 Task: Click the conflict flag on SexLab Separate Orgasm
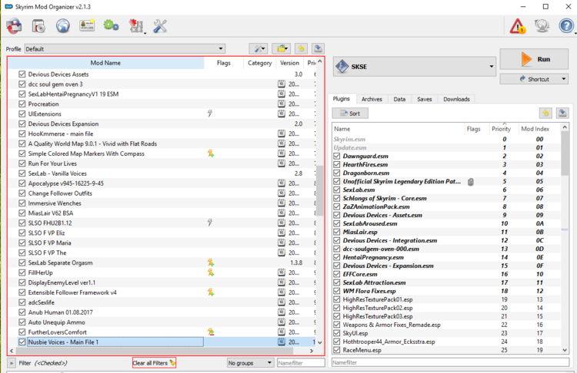pos(211,262)
